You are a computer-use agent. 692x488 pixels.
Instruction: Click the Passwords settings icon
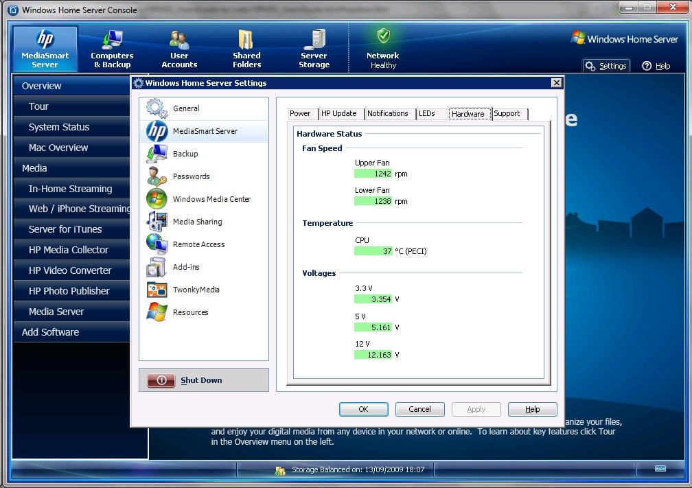coord(157,176)
